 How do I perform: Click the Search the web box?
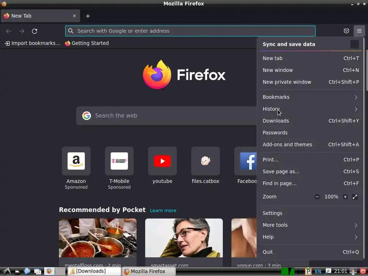[x=166, y=116]
